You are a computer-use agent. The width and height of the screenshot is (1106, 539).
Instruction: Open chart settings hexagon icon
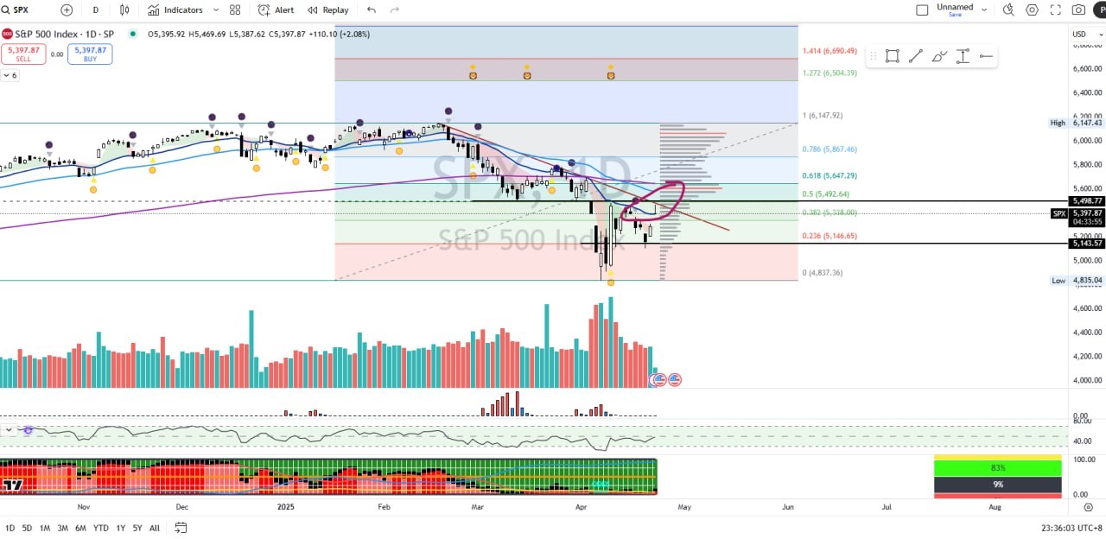tap(1032, 10)
